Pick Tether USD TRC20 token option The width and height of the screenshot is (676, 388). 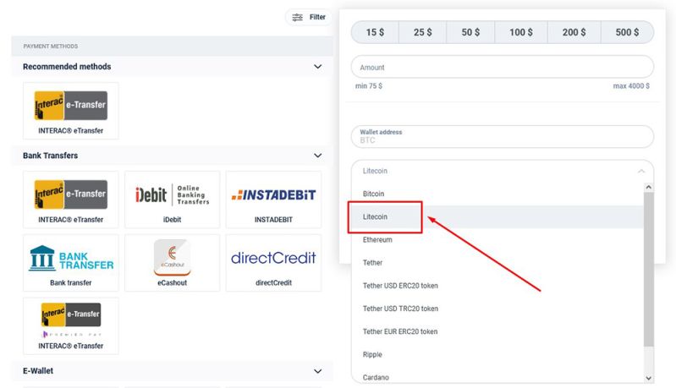click(400, 309)
